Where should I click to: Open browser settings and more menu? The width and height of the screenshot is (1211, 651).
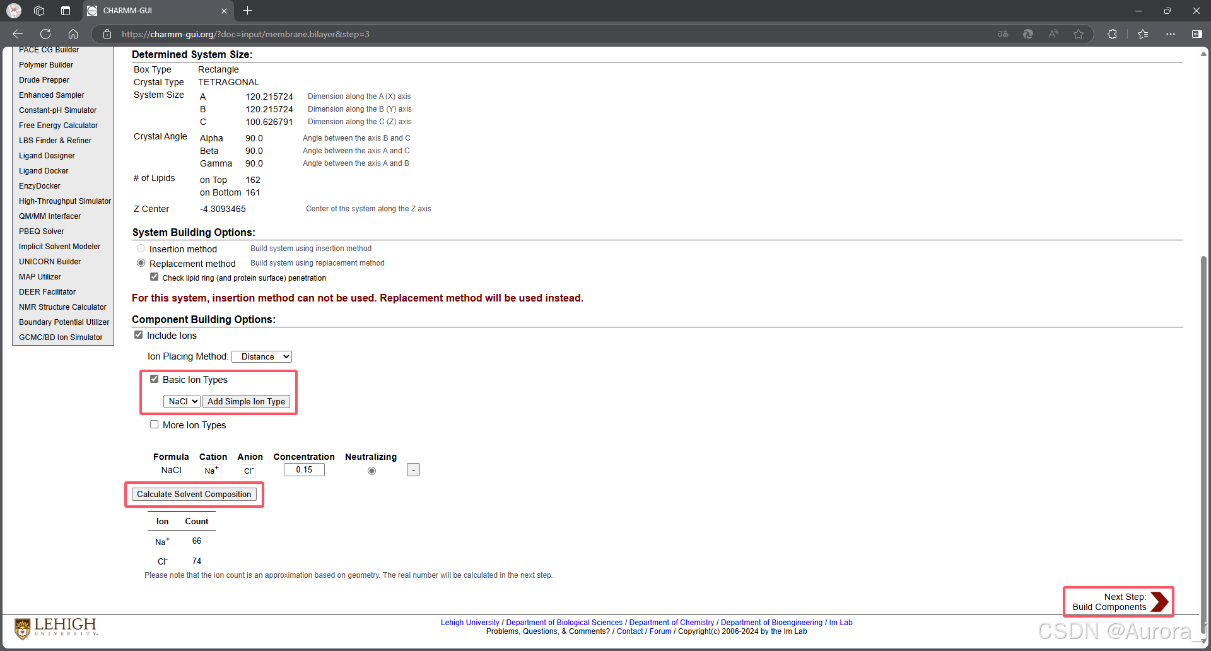click(x=1171, y=34)
